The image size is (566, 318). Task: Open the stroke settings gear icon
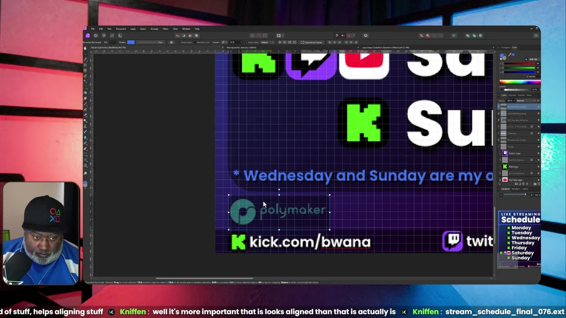click(x=172, y=42)
